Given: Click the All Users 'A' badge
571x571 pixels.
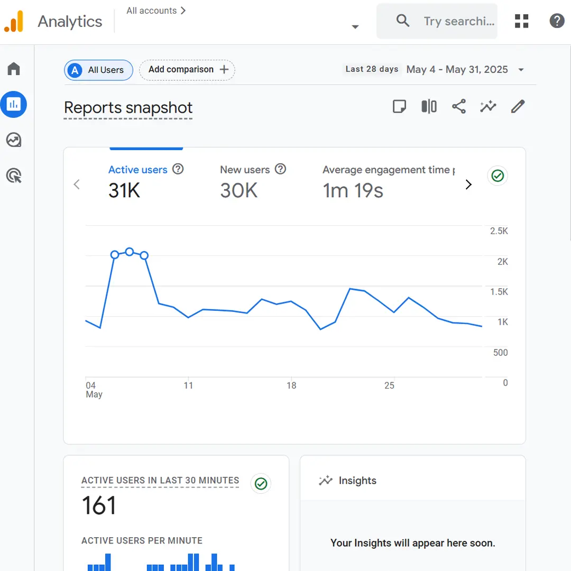Looking at the screenshot, I should click(75, 70).
